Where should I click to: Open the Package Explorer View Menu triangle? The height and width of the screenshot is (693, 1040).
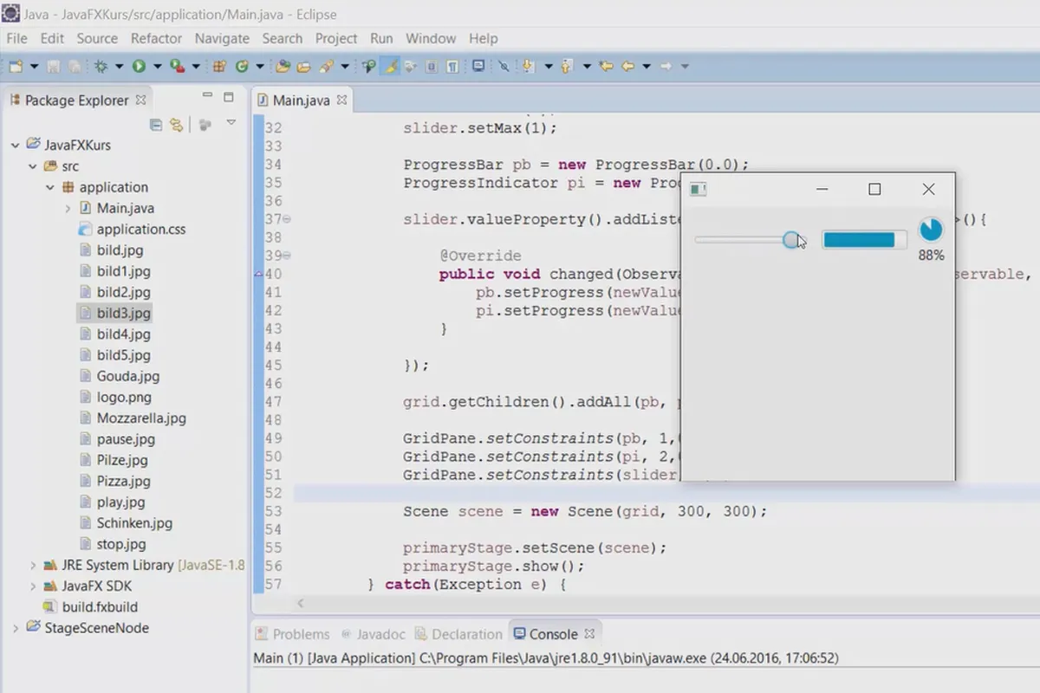(x=231, y=123)
